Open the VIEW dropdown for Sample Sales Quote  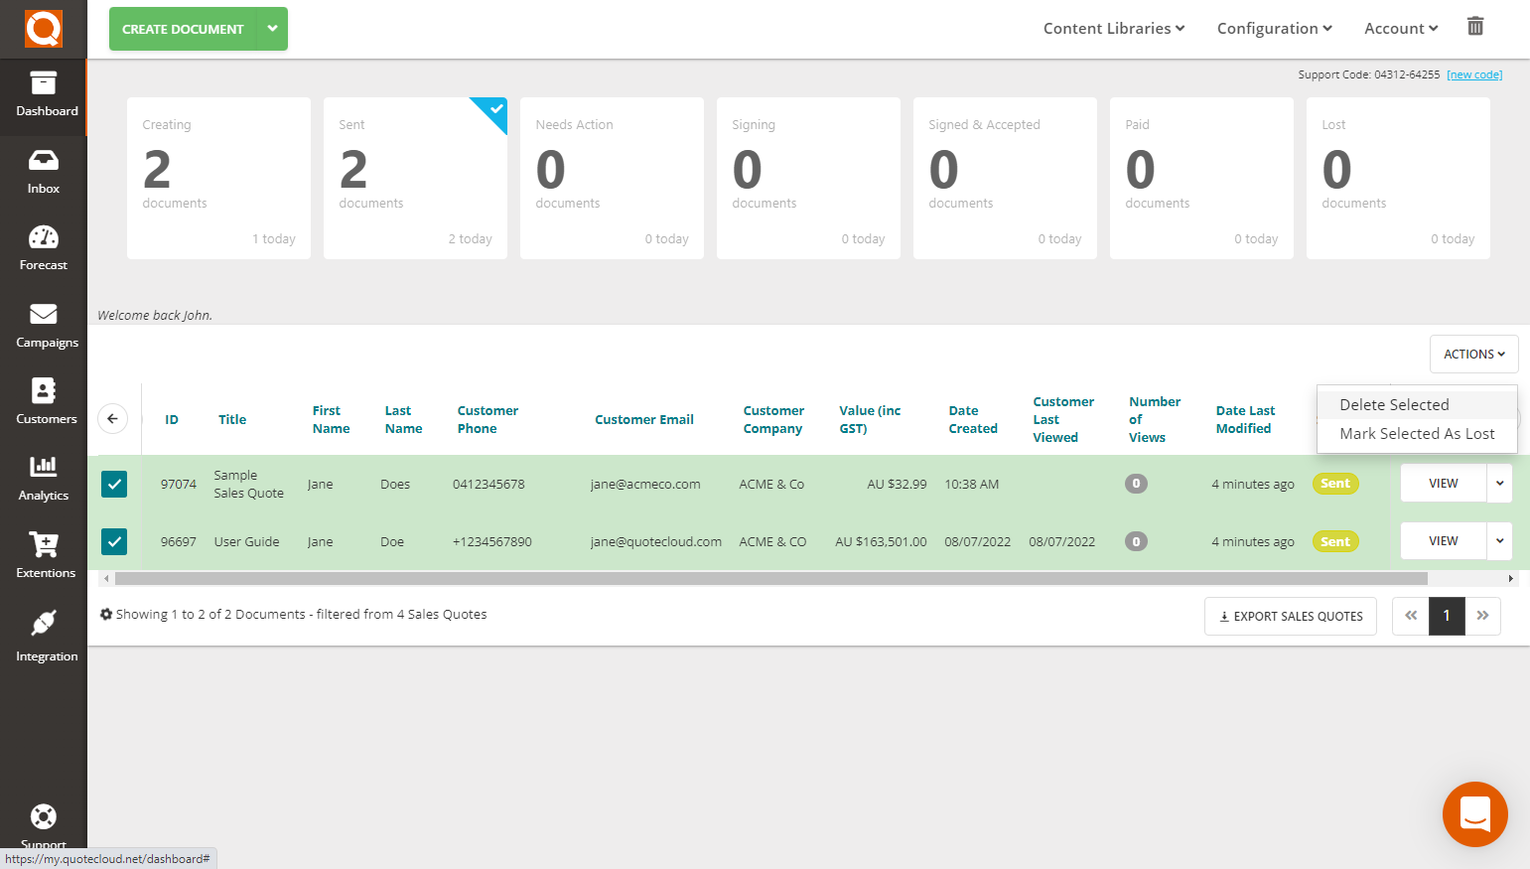[1499, 484]
